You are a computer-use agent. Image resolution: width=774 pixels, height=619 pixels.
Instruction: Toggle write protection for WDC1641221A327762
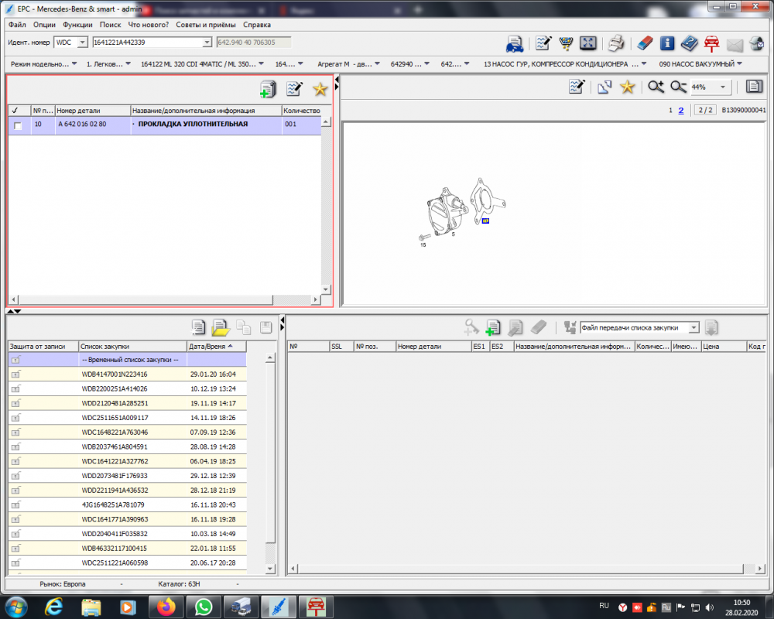15,461
